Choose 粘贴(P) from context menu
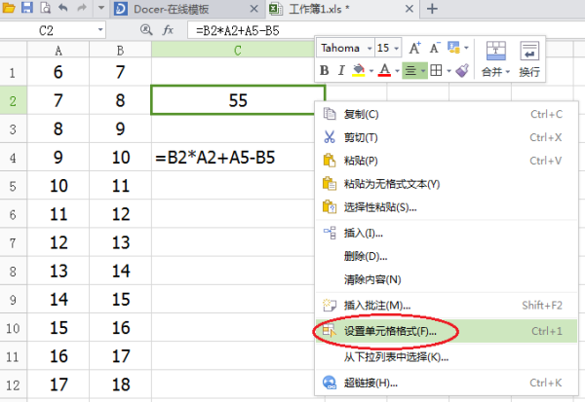Screen dimensions: 585x402 447,161
